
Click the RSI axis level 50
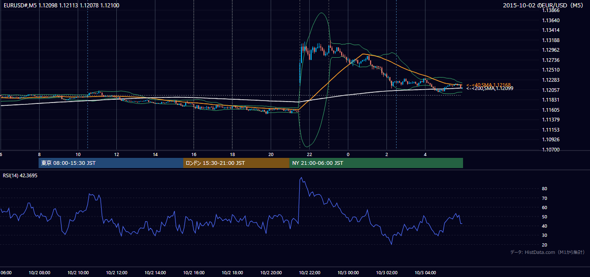pyautogui.click(x=545, y=217)
